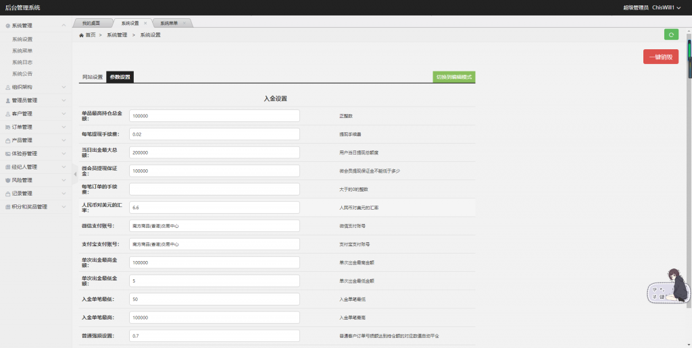Open the 我的桌面 tab

pyautogui.click(x=91, y=23)
